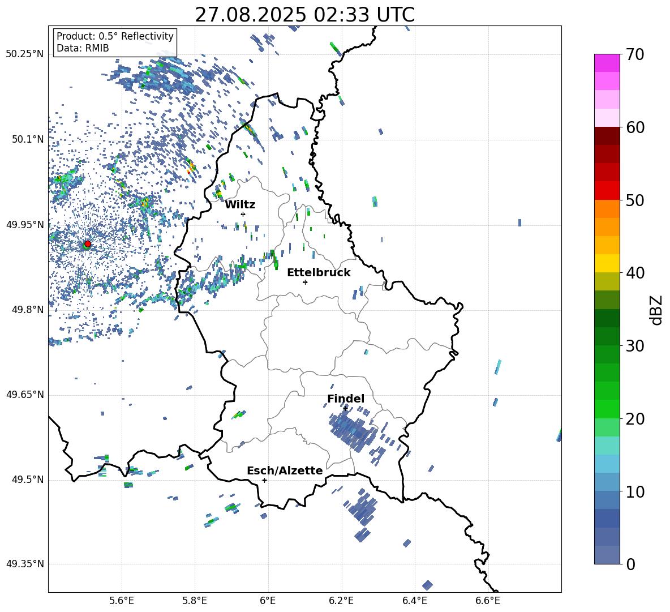The width and height of the screenshot is (670, 612).
Task: Click the 50.1°N latitude label
Action: click(27, 139)
